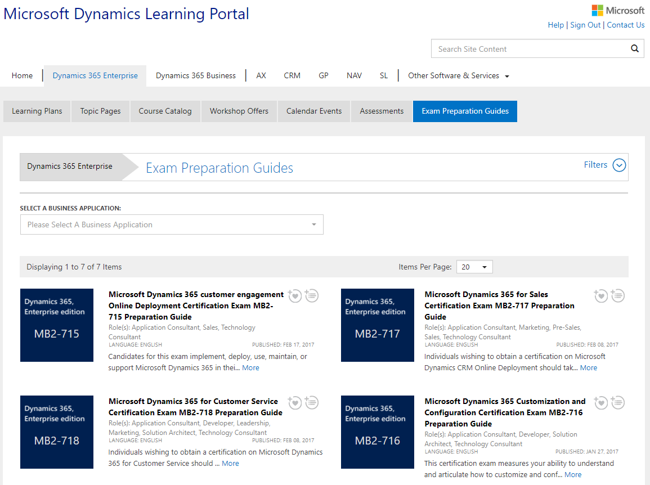Open the MB2-717 Sales Preparation Guide title
The height and width of the screenshot is (485, 650).
499,306
